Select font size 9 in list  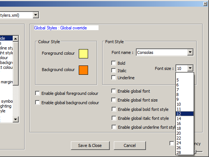pos(185,99)
